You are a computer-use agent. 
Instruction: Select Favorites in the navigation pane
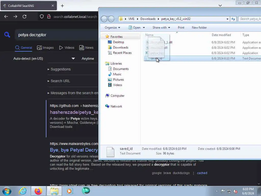pyautogui.click(x=116, y=37)
